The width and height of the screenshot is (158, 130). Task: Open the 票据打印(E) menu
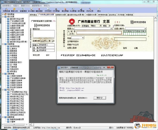pyautogui.click(x=26, y=6)
